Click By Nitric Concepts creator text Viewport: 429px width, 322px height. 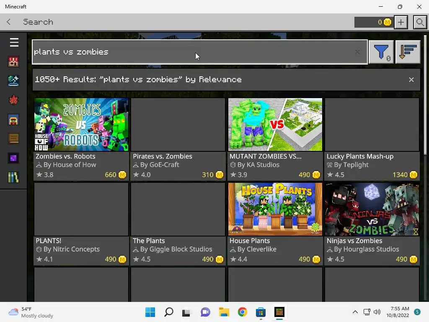71,249
